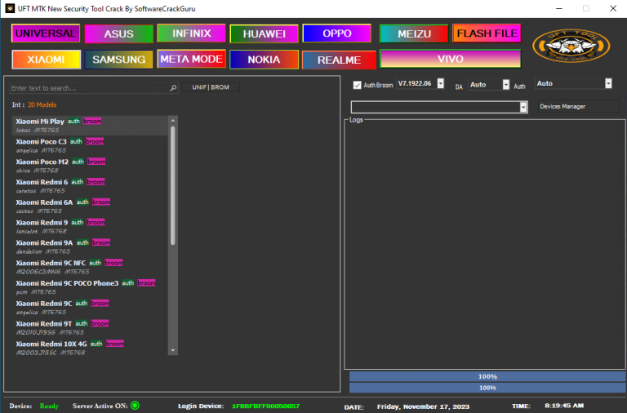Image resolution: width=627 pixels, height=413 pixels.
Task: Toggle the Auth Broom checkbox
Action: [x=357, y=85]
